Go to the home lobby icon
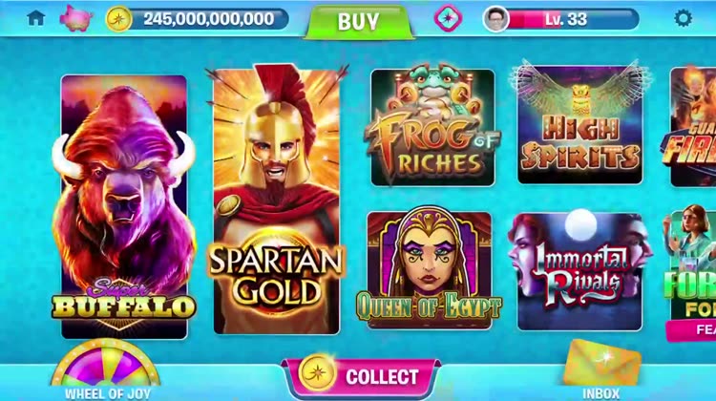The image size is (716, 401). coord(36,18)
